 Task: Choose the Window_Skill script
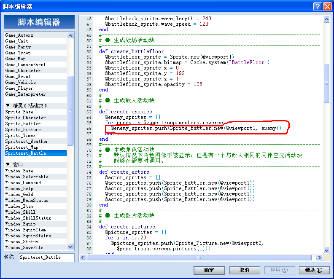point(35,212)
